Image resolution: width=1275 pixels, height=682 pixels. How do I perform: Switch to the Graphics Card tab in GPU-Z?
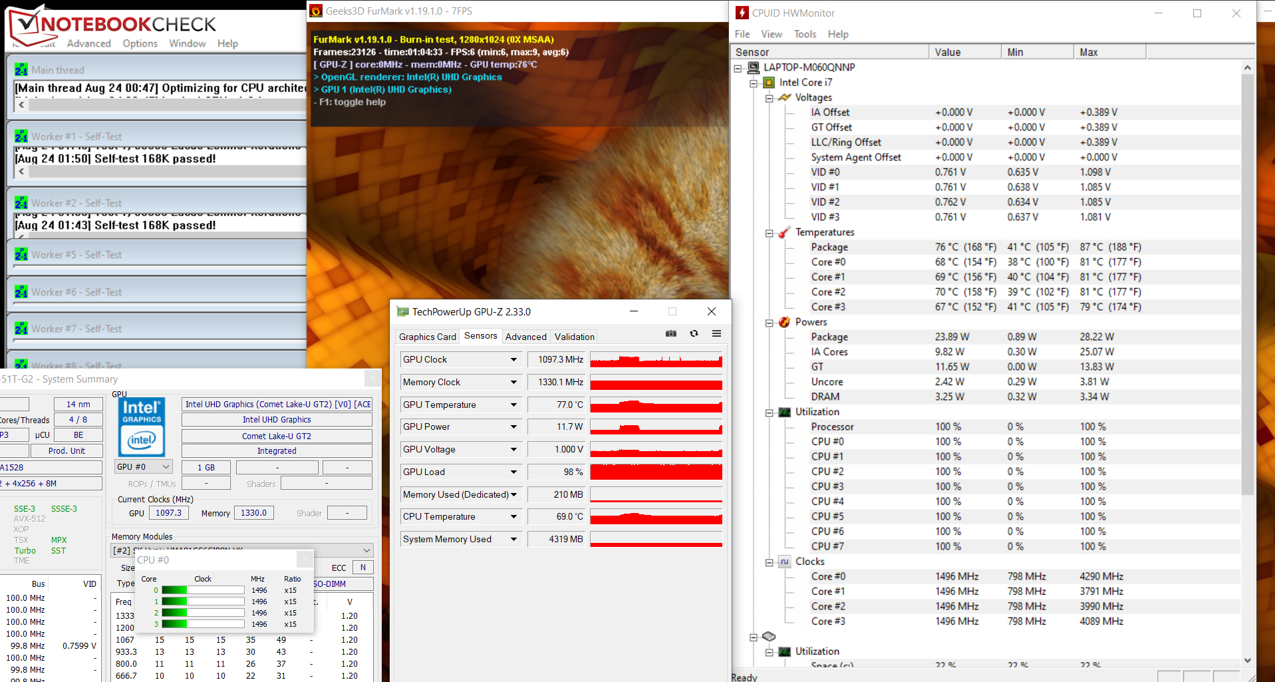point(428,337)
